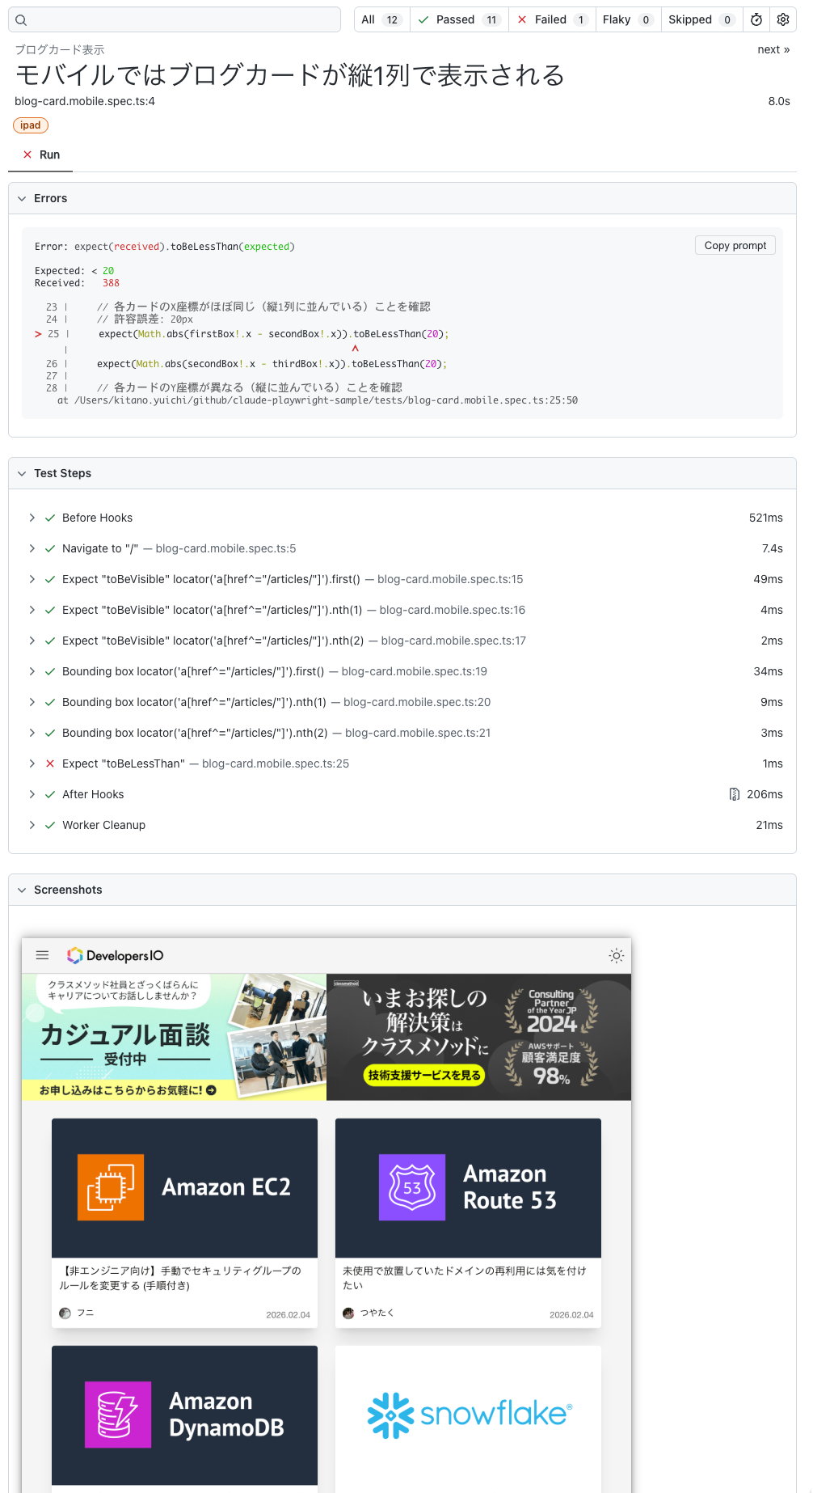Screen dimensions: 813x1493
Task: Filter by Failed 1 tests
Action: click(552, 19)
